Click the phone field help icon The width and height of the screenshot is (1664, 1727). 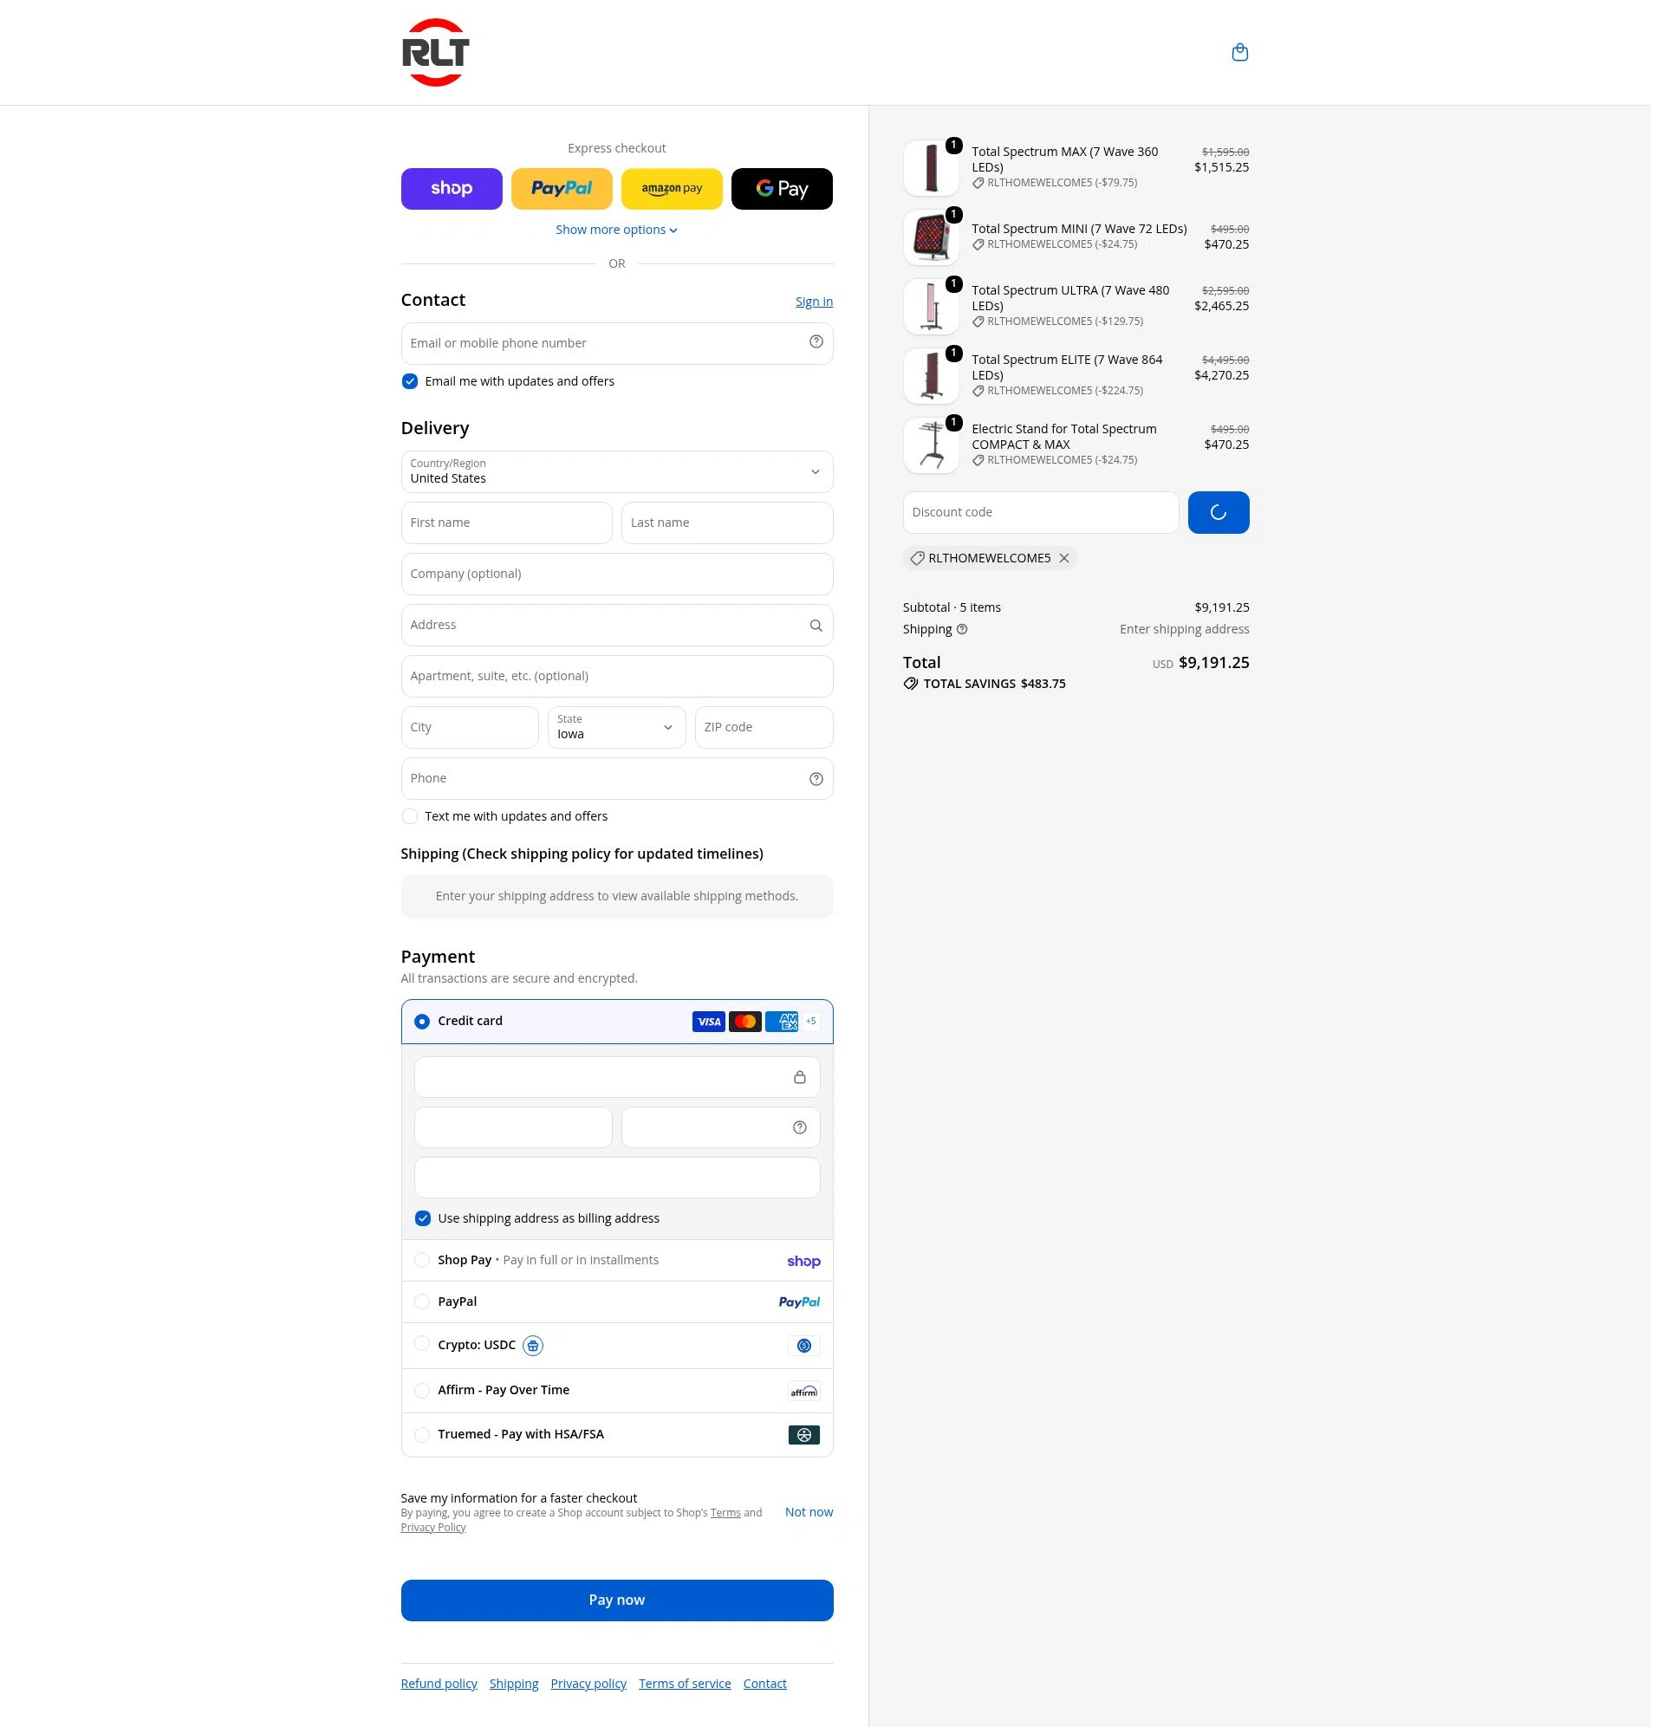click(x=816, y=779)
